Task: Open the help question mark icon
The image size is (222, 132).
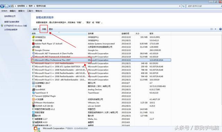Action: coord(221,29)
